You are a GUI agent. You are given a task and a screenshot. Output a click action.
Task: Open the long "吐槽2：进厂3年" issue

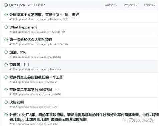click(84, 117)
